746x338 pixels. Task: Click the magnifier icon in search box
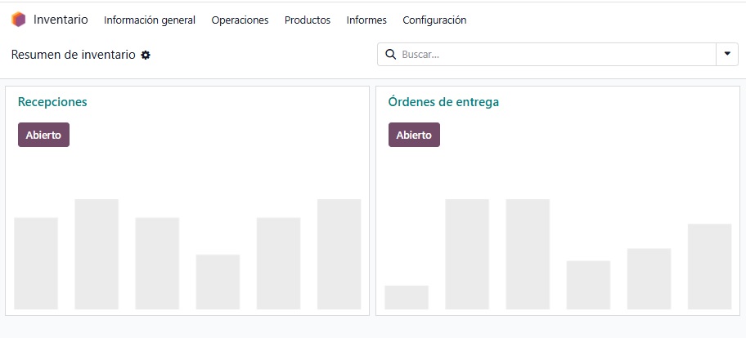click(391, 55)
